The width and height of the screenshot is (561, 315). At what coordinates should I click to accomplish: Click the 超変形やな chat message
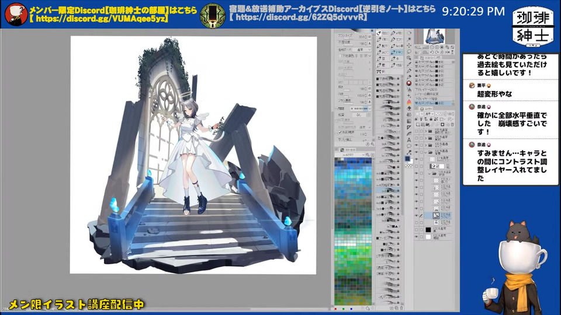point(494,94)
